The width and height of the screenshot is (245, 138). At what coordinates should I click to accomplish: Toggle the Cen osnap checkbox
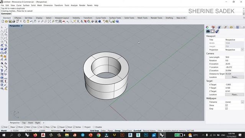pyautogui.click(x=32, y=127)
